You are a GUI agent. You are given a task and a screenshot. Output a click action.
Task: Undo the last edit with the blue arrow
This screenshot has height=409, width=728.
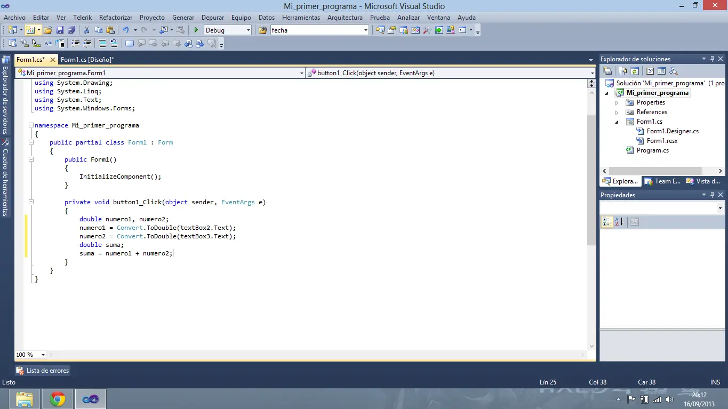125,30
